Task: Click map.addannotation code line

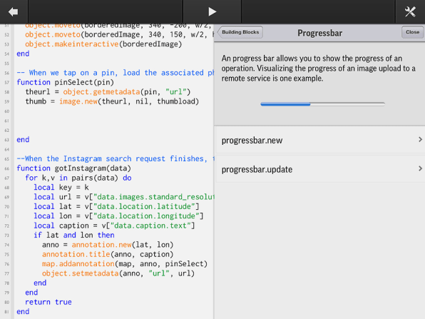Action: tap(125, 264)
